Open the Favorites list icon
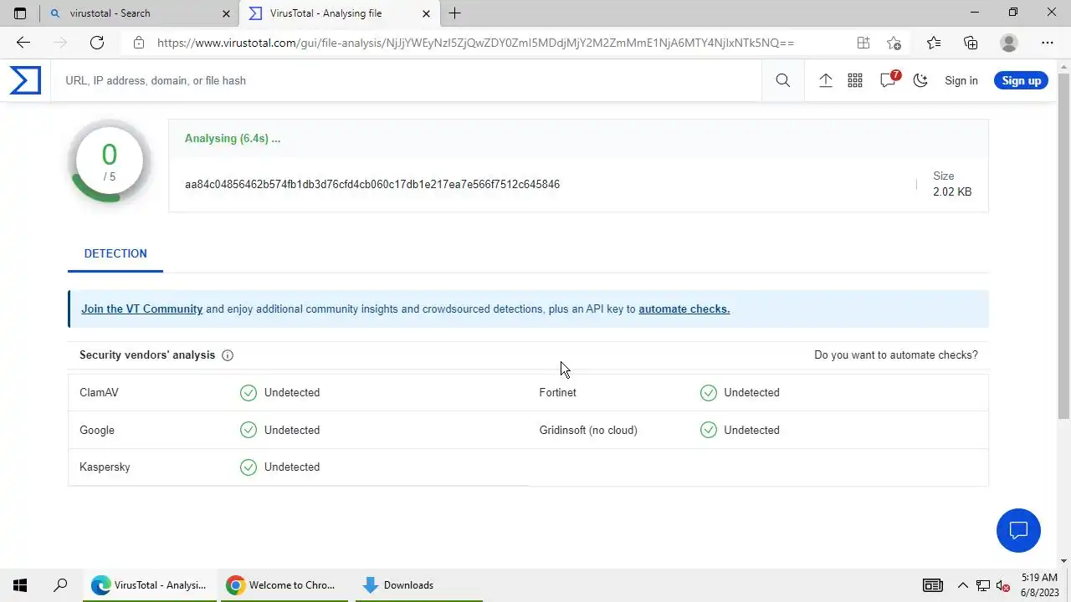 pos(934,43)
